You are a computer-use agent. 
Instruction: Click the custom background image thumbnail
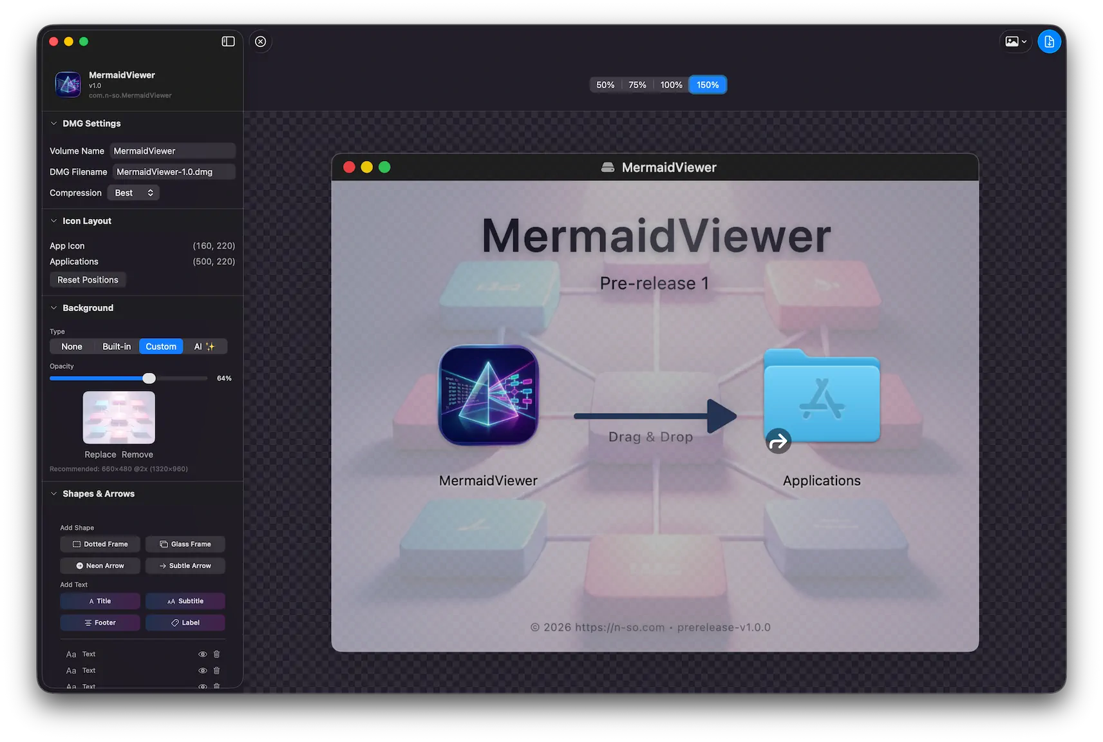(119, 417)
